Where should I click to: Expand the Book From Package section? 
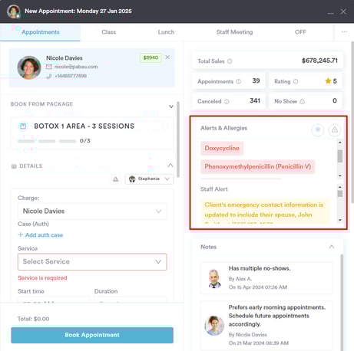(x=171, y=107)
